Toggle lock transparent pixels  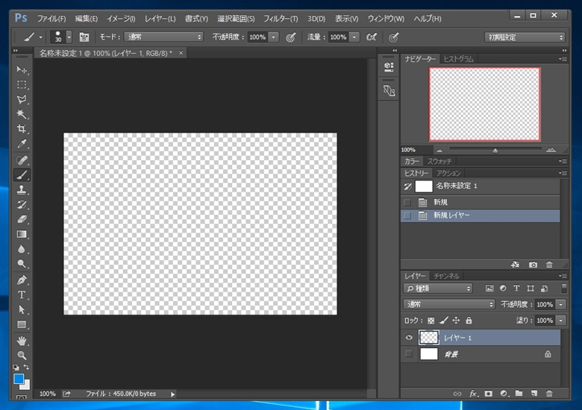pyautogui.click(x=431, y=321)
